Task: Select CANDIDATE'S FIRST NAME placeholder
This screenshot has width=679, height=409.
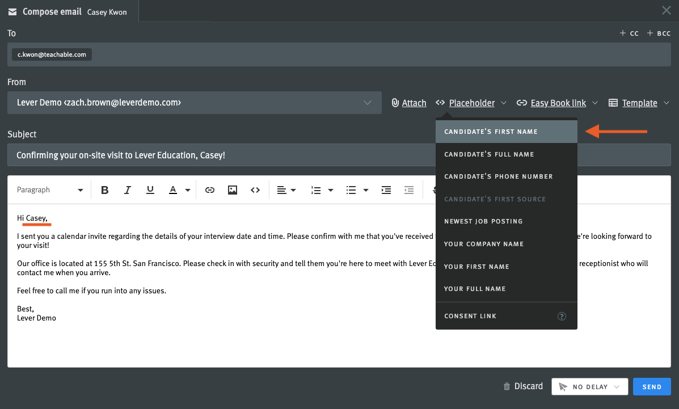Action: click(x=491, y=131)
